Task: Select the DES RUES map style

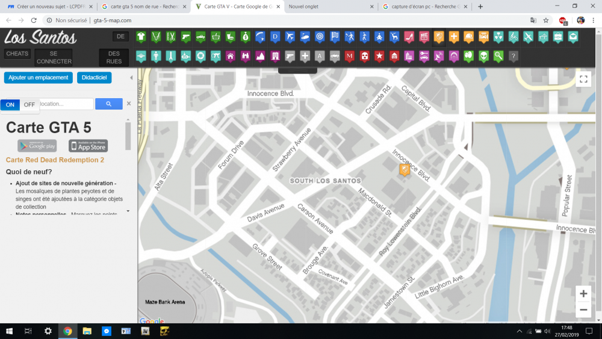Action: 114,57
